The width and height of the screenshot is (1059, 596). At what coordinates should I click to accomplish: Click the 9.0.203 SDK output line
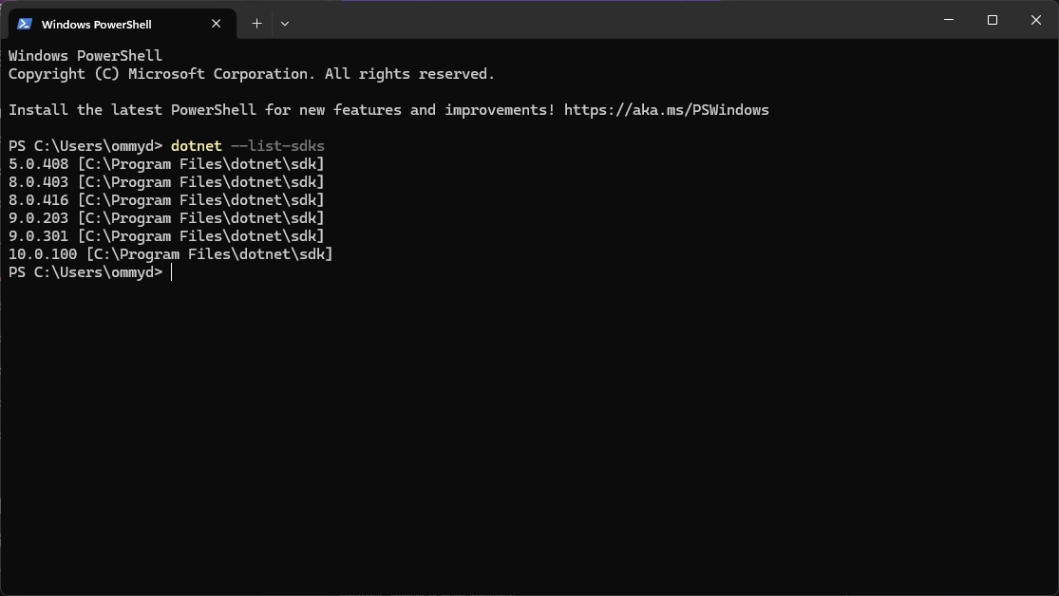[x=166, y=218]
